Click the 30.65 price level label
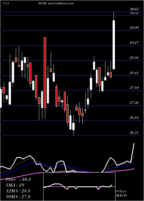144x201 pixels. tap(134, 9)
